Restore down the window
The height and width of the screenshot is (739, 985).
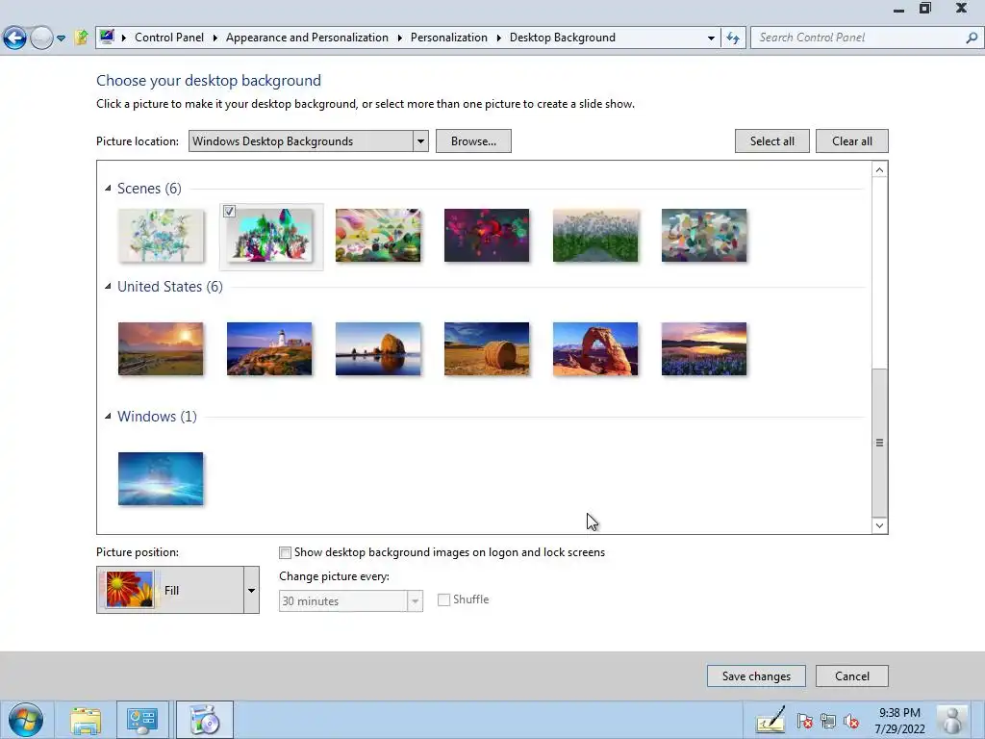point(924,8)
